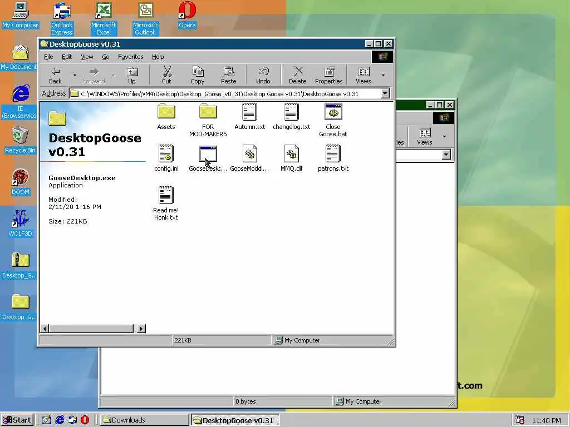The width and height of the screenshot is (570, 427).
Task: Open the Favorites menu
Action: [x=130, y=57]
